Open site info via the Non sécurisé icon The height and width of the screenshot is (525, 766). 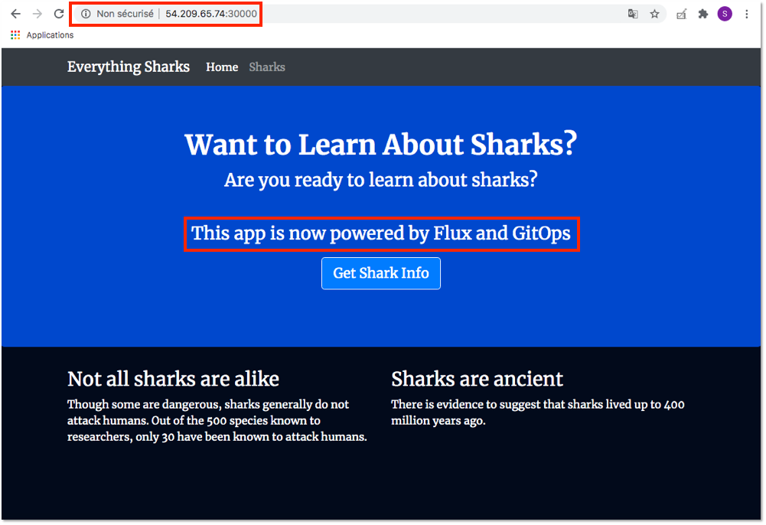[86, 14]
